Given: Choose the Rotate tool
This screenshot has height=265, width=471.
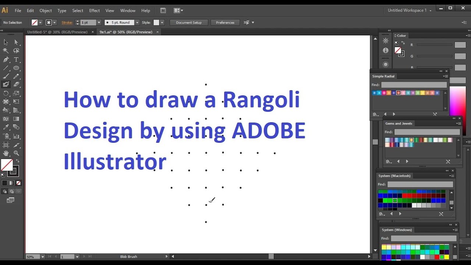Looking at the screenshot, I should 6,93.
